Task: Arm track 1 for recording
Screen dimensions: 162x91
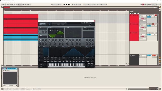Action: click(156, 15)
